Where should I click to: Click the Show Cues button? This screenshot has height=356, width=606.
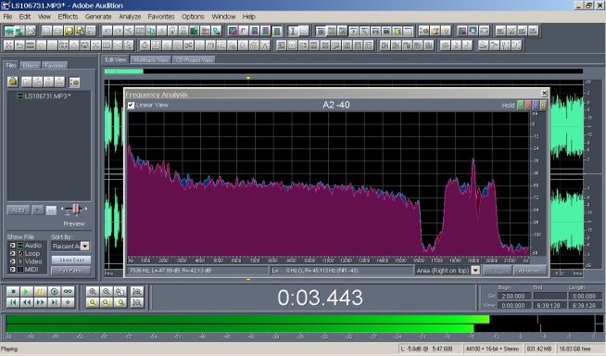point(71,260)
